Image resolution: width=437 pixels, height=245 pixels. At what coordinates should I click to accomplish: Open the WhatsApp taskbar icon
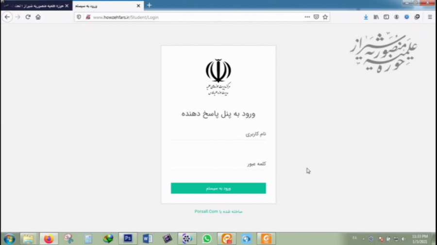point(207,239)
